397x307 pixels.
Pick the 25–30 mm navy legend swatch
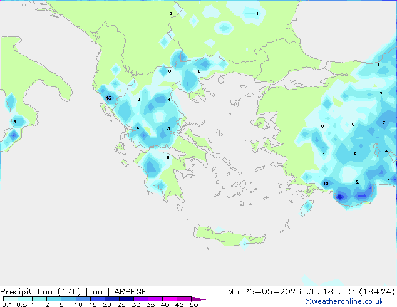coord(126,299)
